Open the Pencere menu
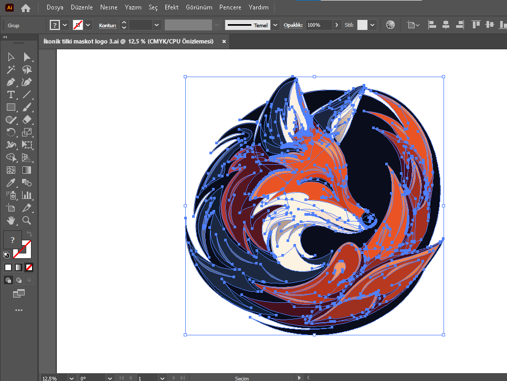The height and width of the screenshot is (381, 507). pos(230,7)
